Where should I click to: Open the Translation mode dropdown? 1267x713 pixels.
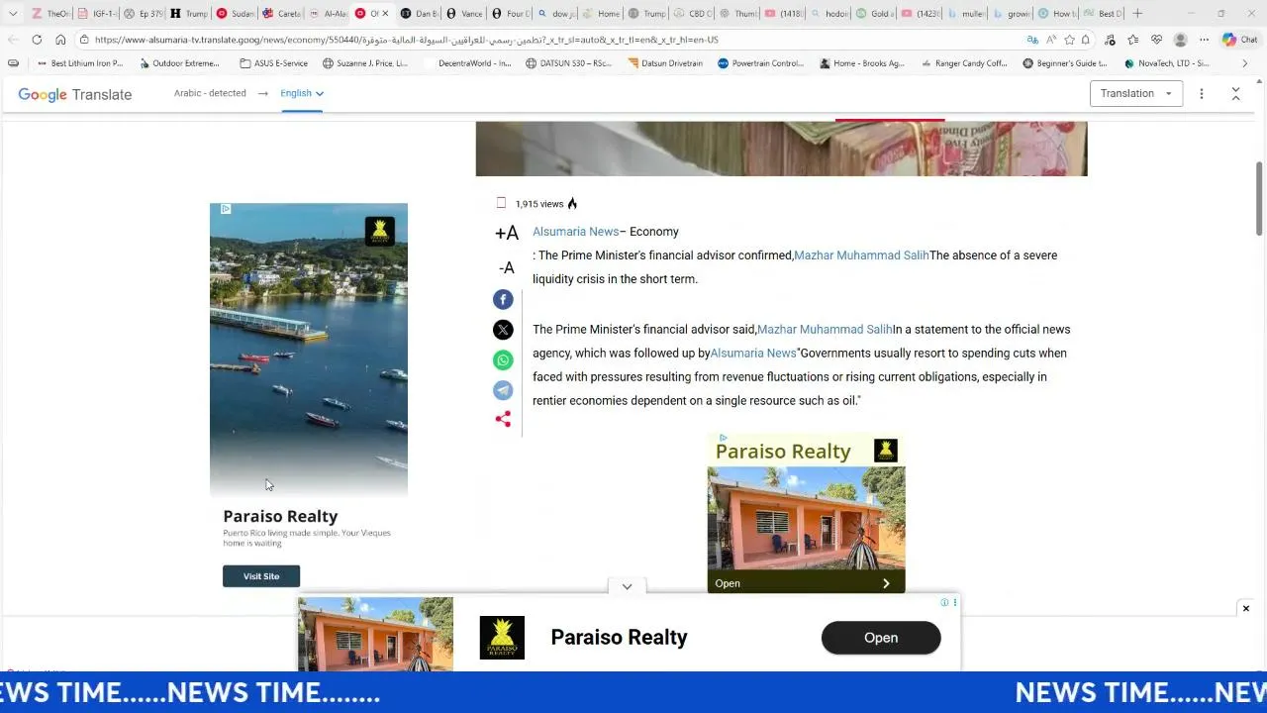click(x=1136, y=93)
